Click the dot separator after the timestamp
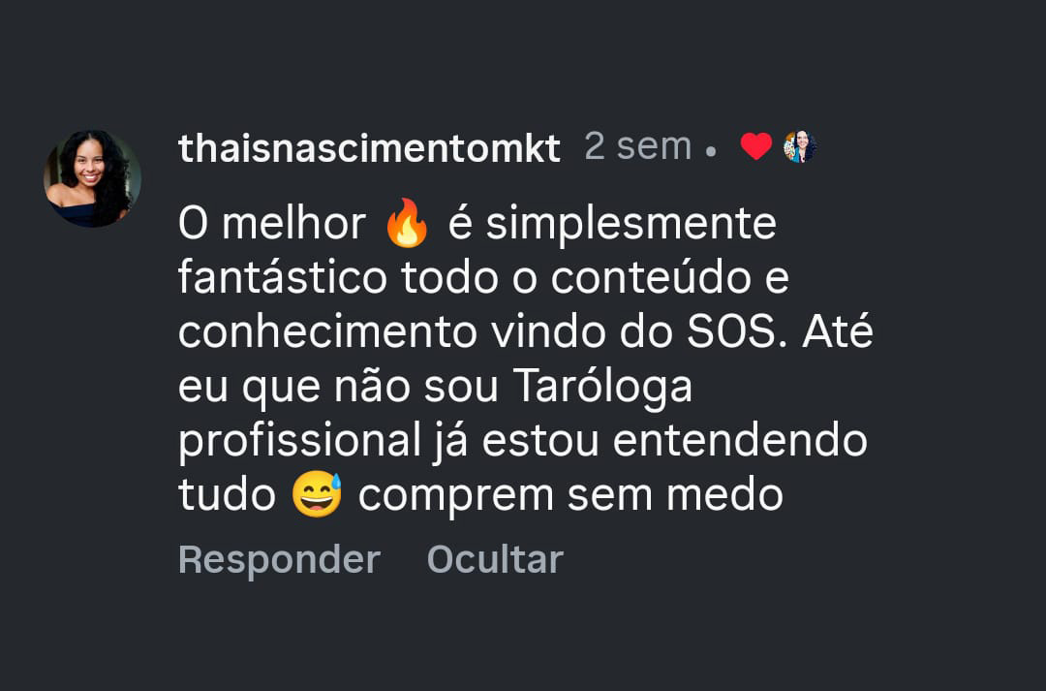Image resolution: width=1046 pixels, height=691 pixels. pyautogui.click(x=711, y=152)
